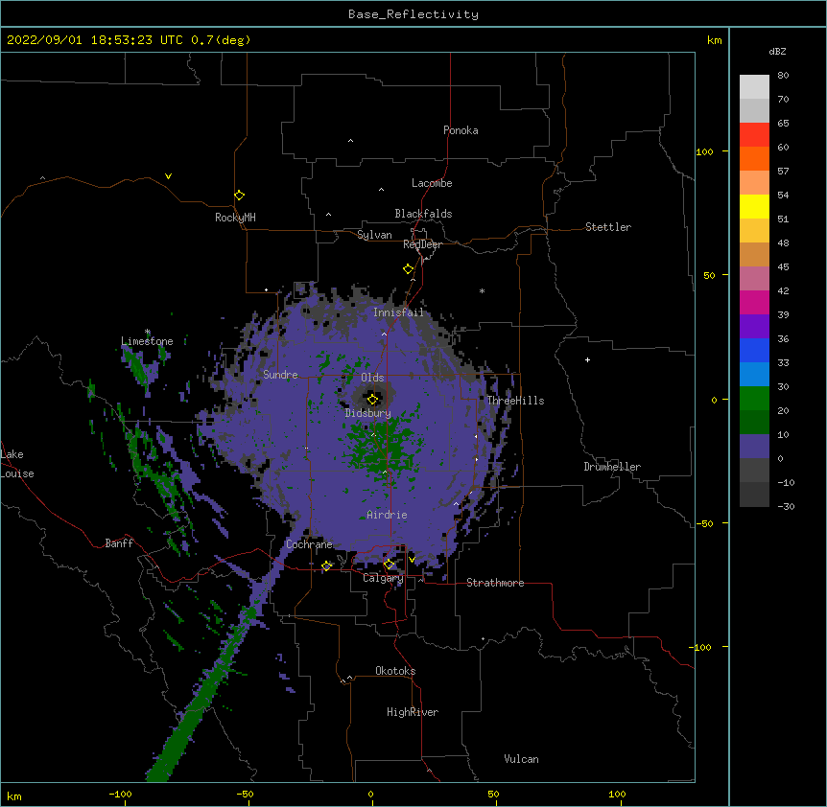
Task: Click the Vulcan label
Action: (x=521, y=759)
